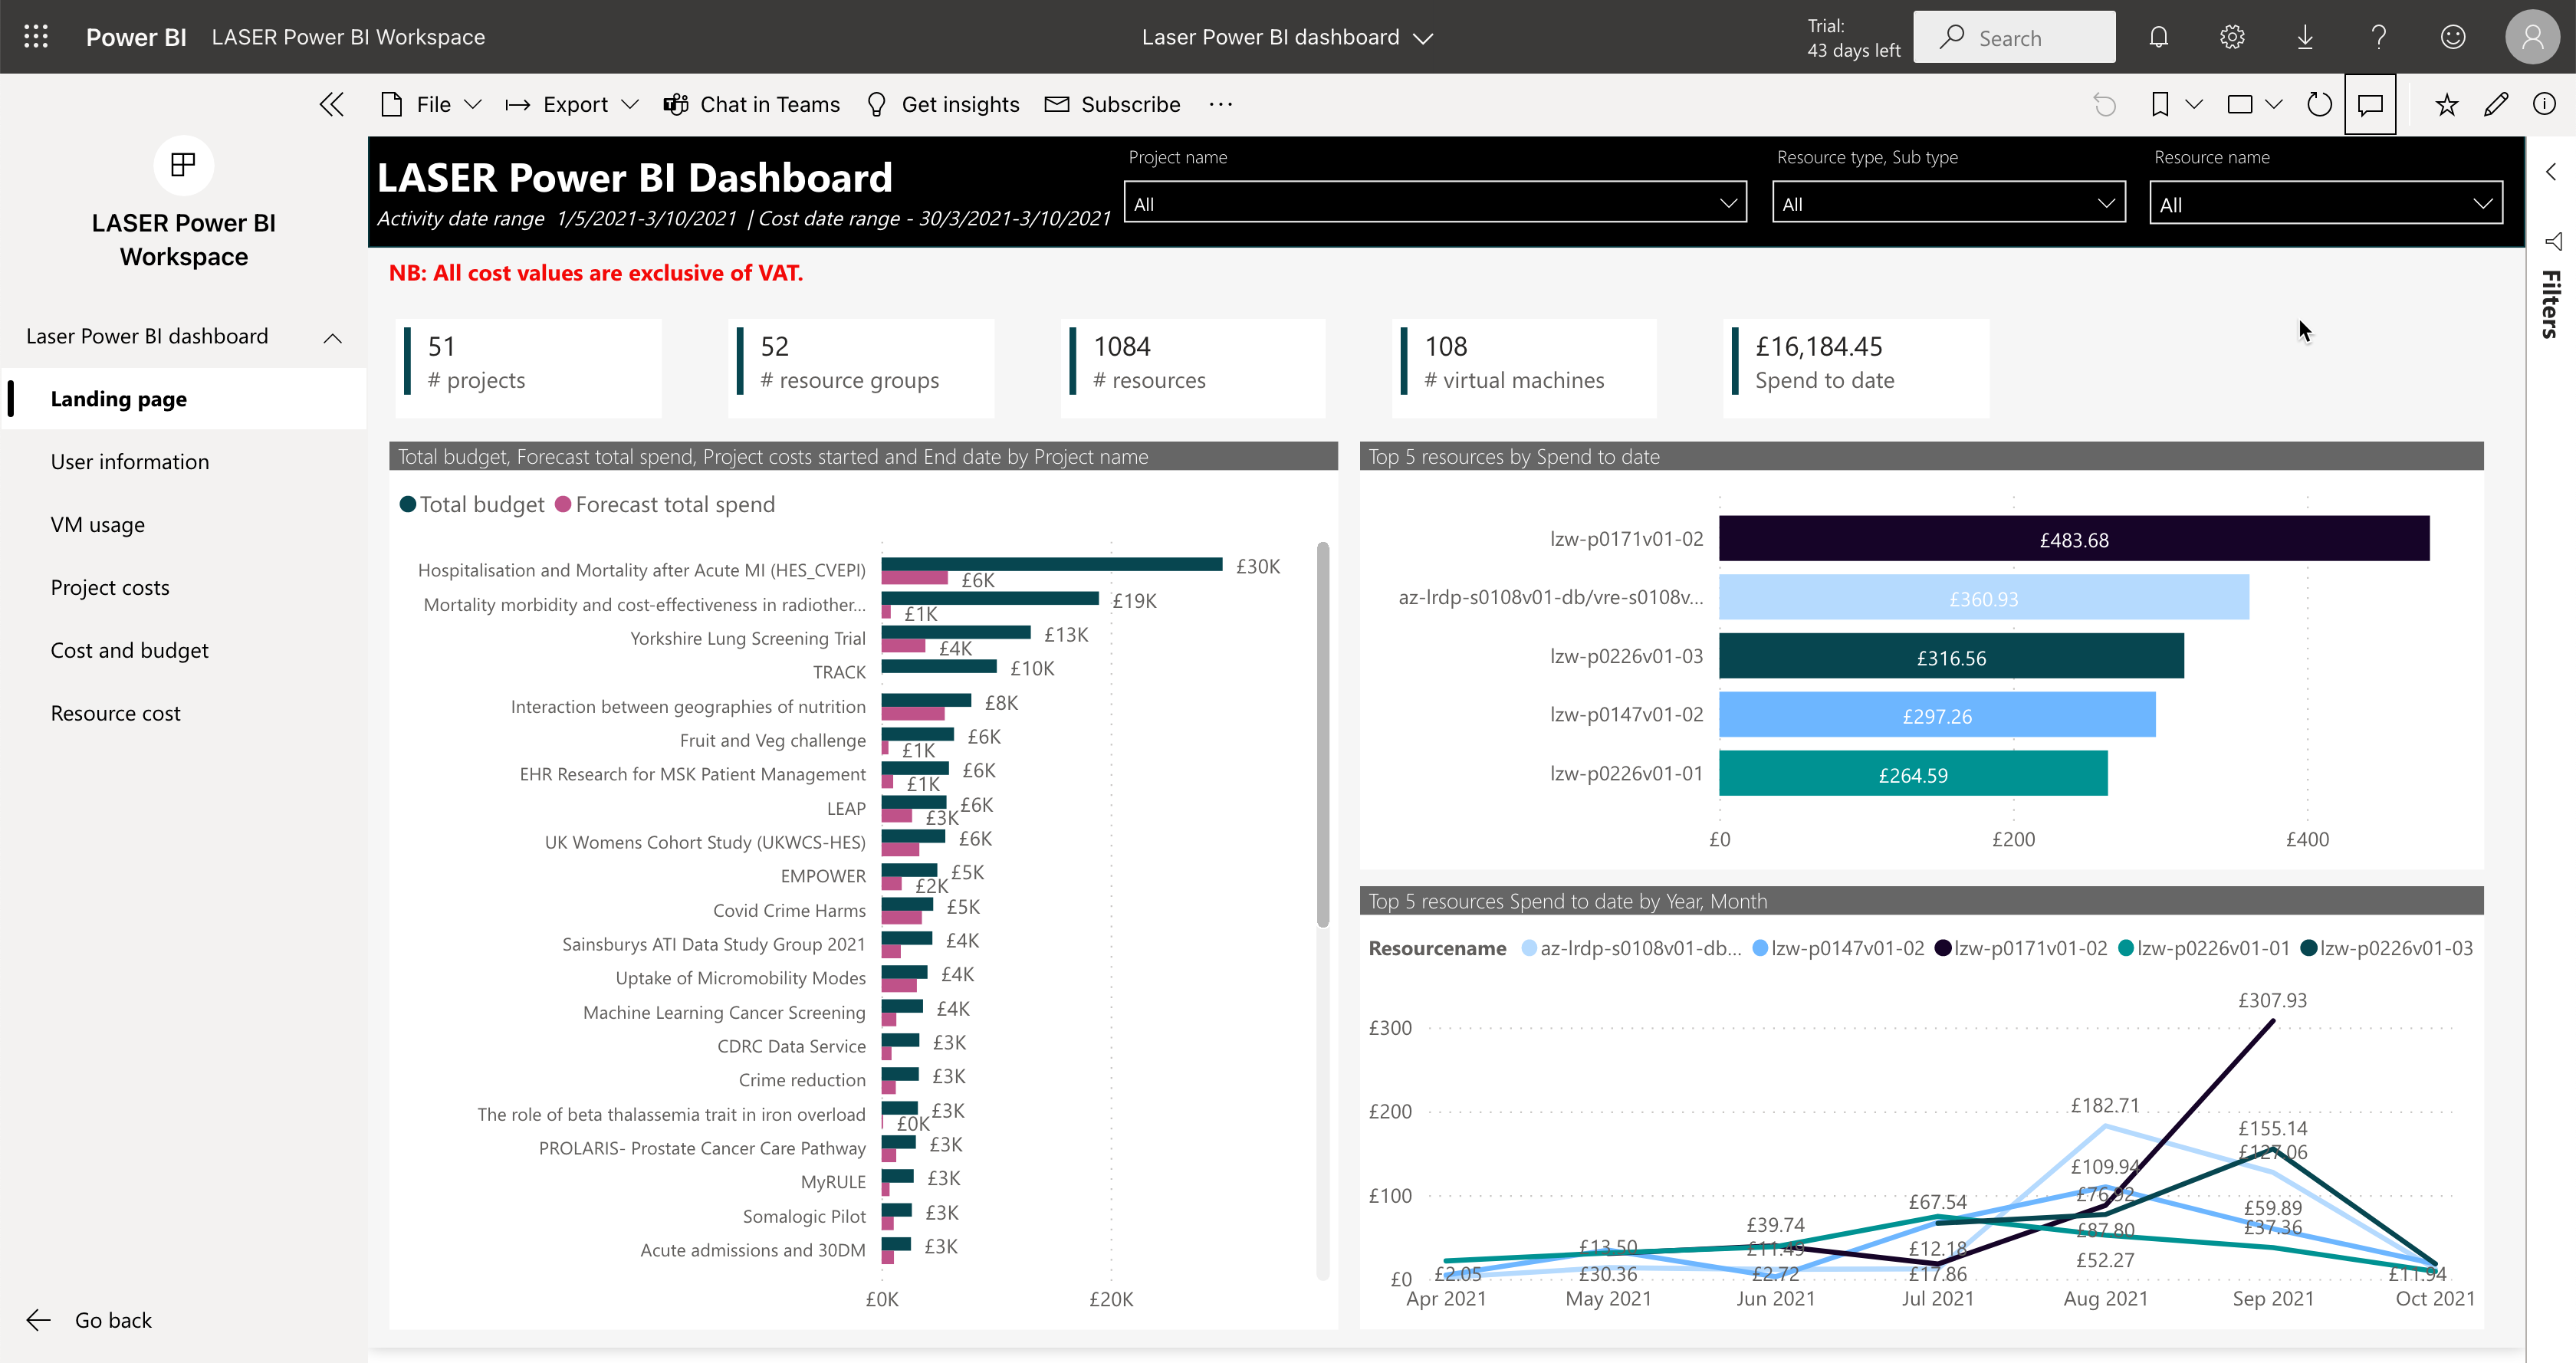Click the Filters pane megaphone icon
This screenshot has width=2576, height=1363.
pyautogui.click(x=2552, y=241)
